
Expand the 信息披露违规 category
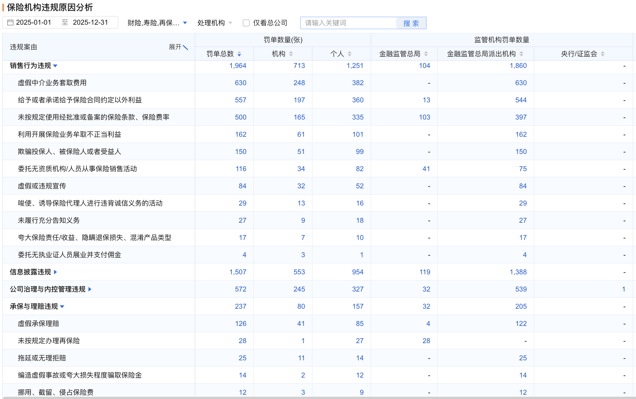pyautogui.click(x=55, y=272)
